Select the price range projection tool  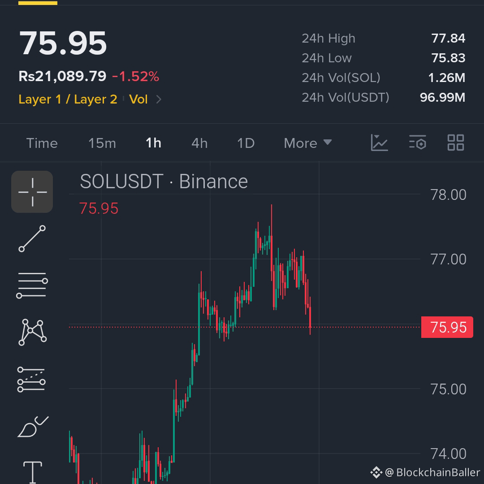point(31,380)
